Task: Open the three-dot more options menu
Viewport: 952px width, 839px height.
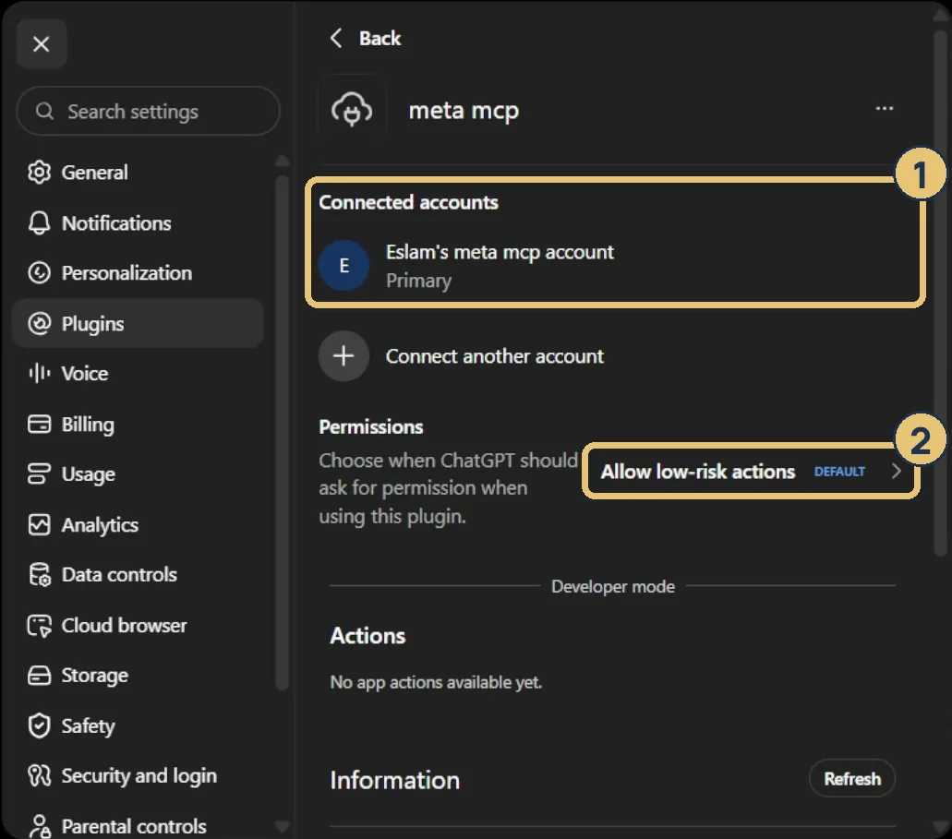Action: click(884, 108)
